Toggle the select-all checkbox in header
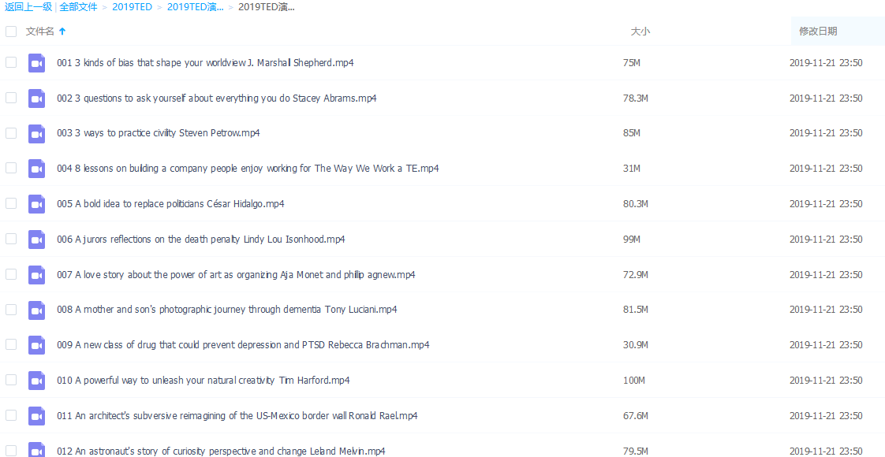 (x=11, y=32)
